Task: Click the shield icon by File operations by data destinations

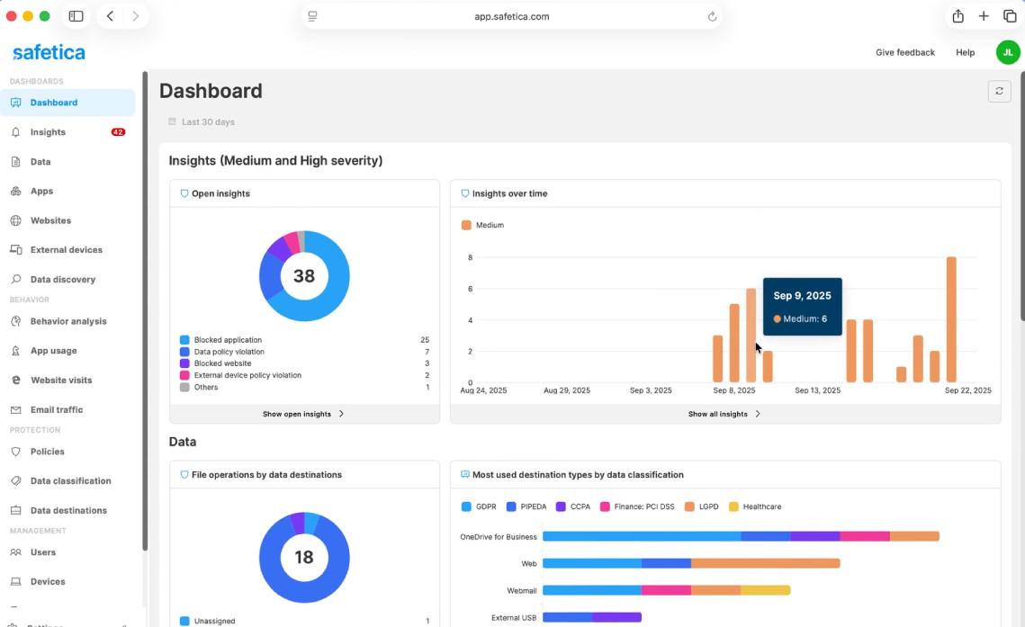Action: (x=184, y=475)
